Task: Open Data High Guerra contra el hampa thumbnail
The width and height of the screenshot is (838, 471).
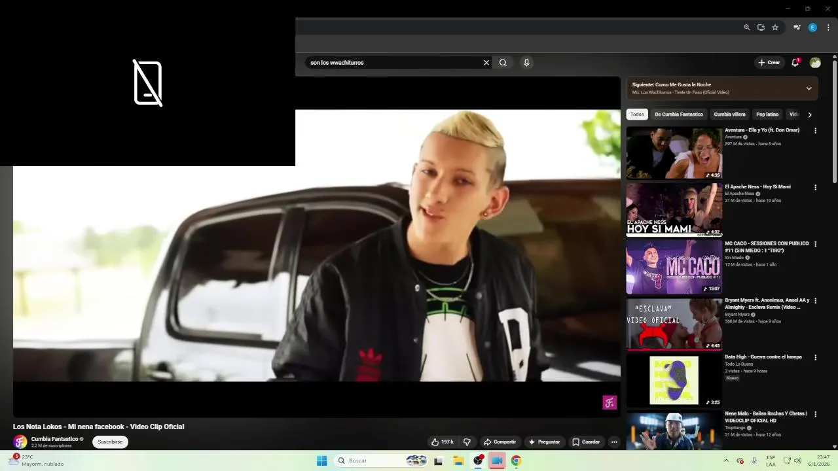Action: [674, 380]
